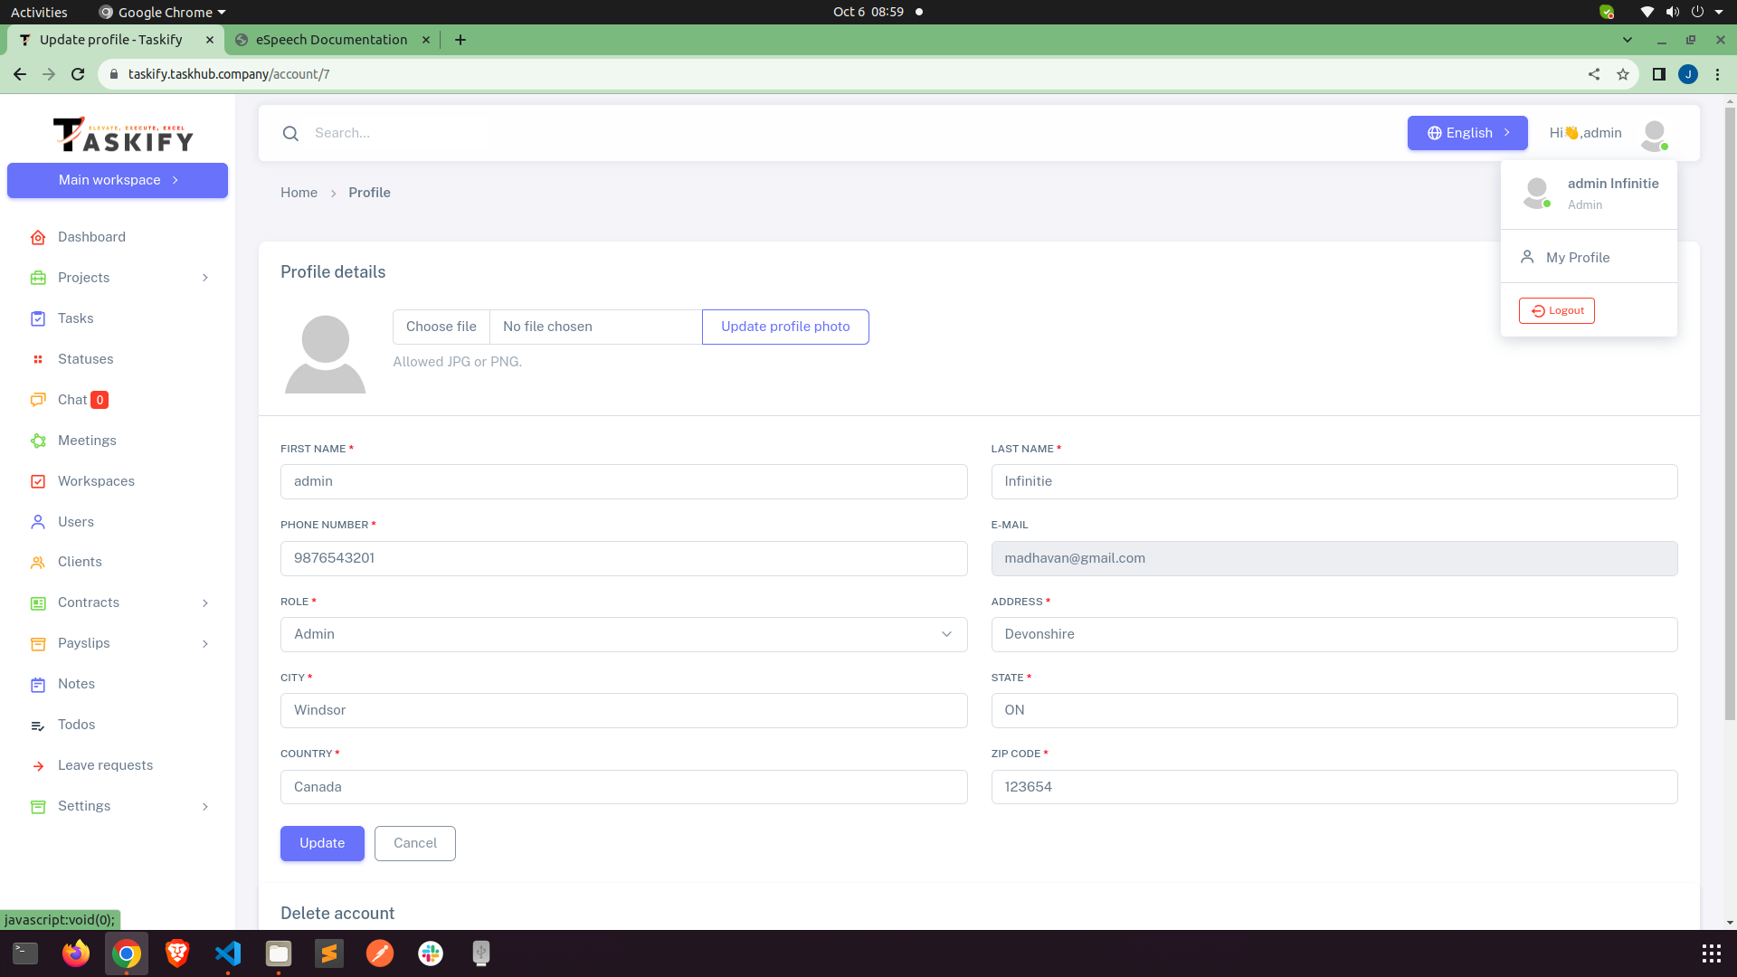
Task: Click the Update button to save profile
Action: tap(321, 842)
